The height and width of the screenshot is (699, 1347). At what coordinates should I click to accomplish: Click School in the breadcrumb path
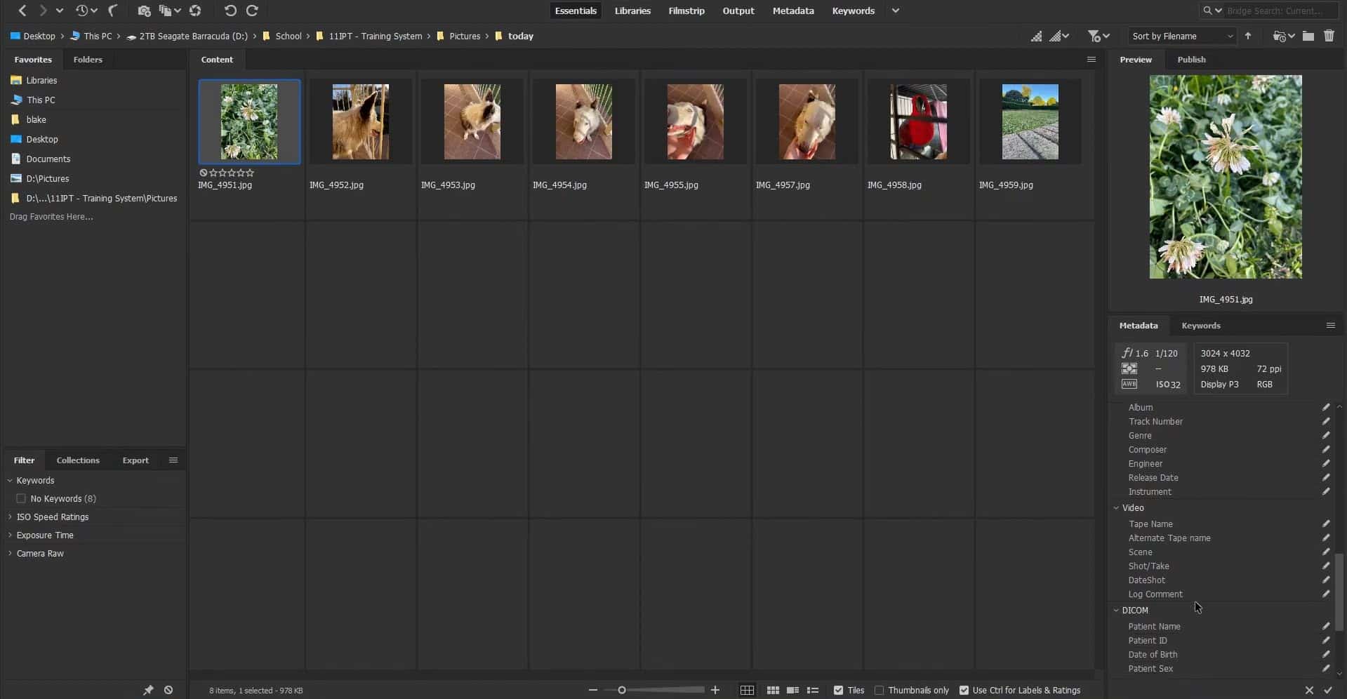288,36
